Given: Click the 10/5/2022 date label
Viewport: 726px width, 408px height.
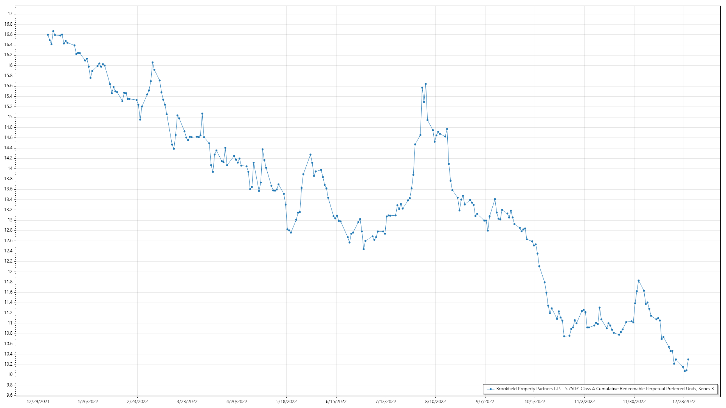Looking at the screenshot, I should (x=535, y=401).
